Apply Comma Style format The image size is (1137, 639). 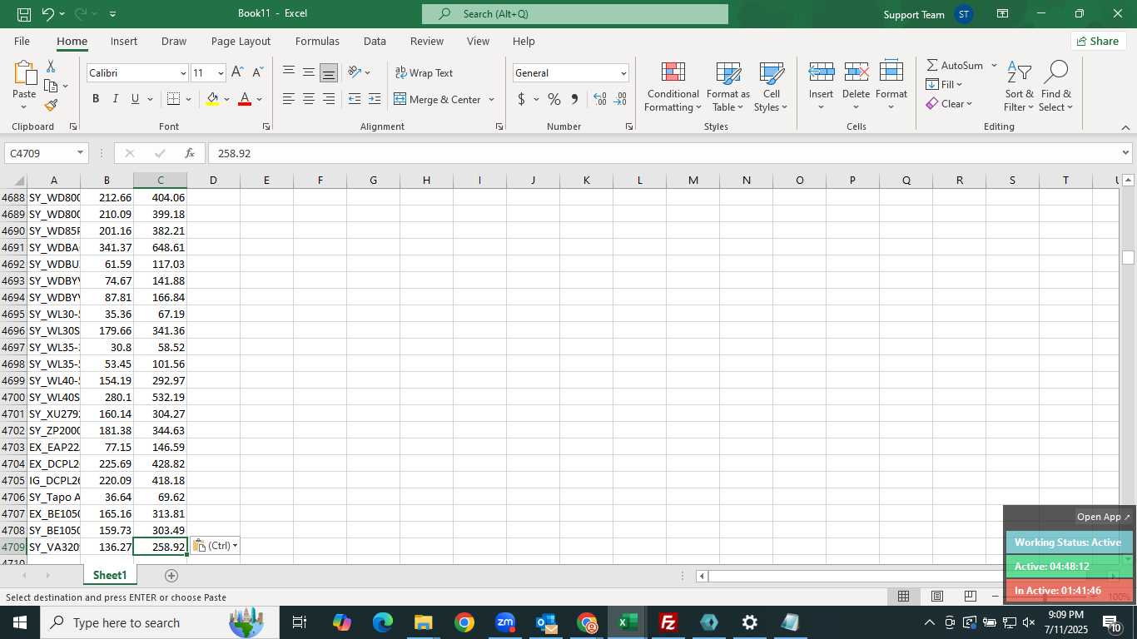pyautogui.click(x=574, y=99)
